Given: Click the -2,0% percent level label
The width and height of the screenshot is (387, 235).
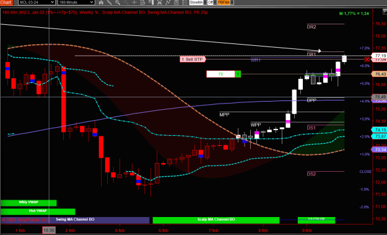Looking at the screenshot, I should (x=365, y=207).
